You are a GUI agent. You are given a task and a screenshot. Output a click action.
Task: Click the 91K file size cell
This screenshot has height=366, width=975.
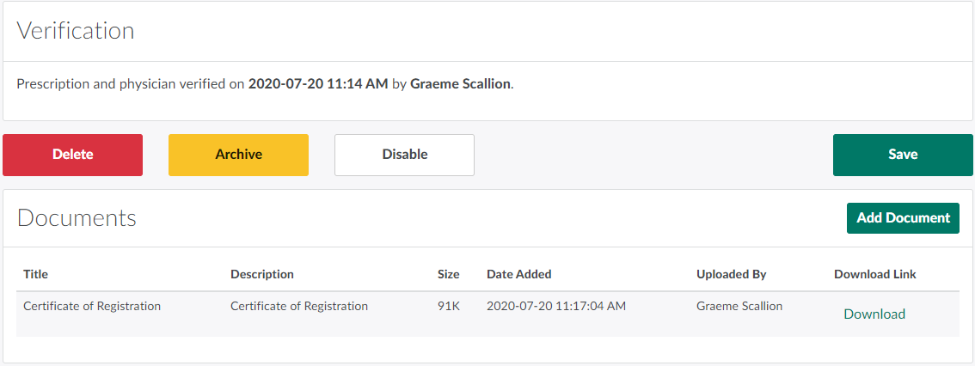tap(448, 306)
